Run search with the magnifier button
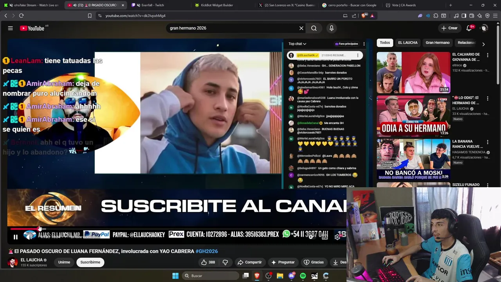This screenshot has height=282, width=501. (314, 28)
